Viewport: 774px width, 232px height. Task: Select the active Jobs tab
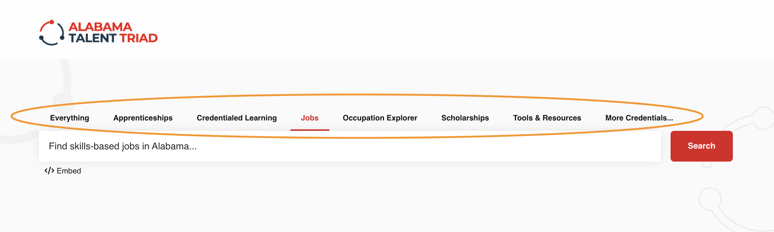point(310,118)
